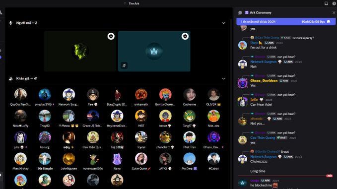The width and height of the screenshot is (337, 189).
Task: Click the coops username in the last message
Action: [x=255, y=181]
